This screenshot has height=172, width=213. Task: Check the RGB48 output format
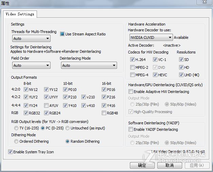(104, 113)
